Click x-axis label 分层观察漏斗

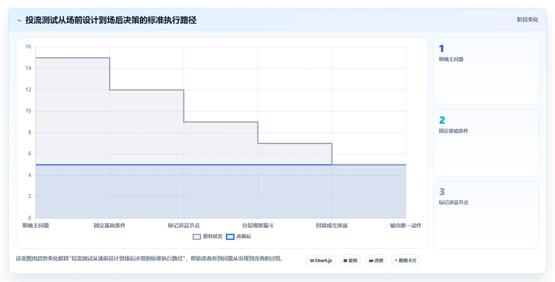(258, 225)
